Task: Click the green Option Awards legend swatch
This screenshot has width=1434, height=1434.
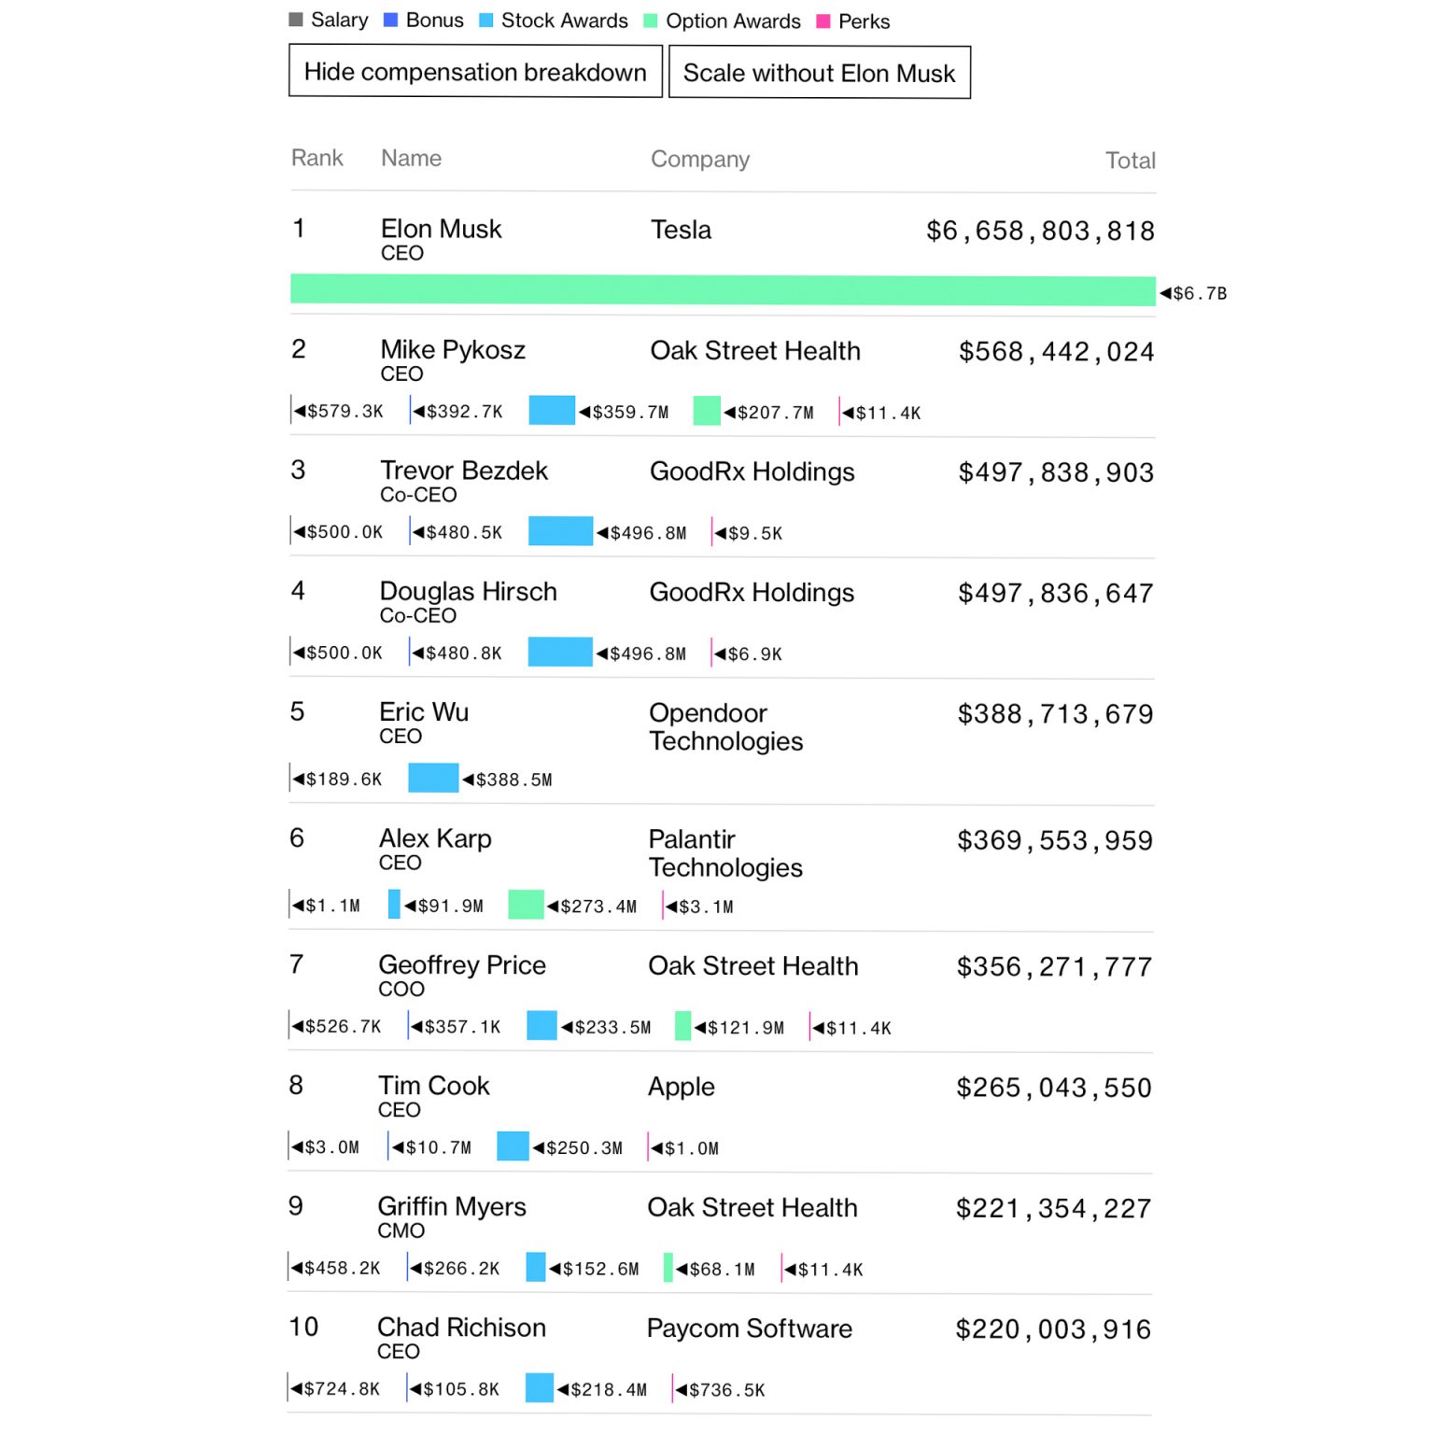Action: tap(651, 21)
